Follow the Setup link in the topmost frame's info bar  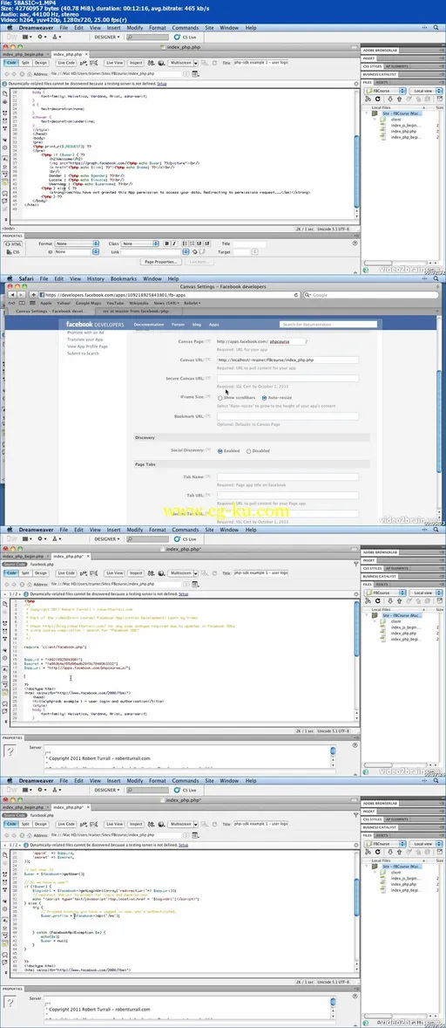click(161, 85)
